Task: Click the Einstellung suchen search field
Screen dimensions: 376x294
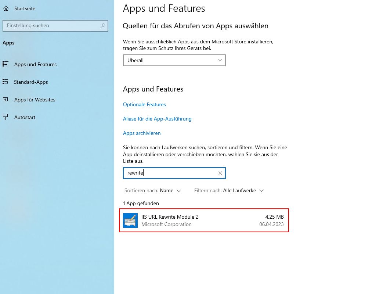Action: 51,26
